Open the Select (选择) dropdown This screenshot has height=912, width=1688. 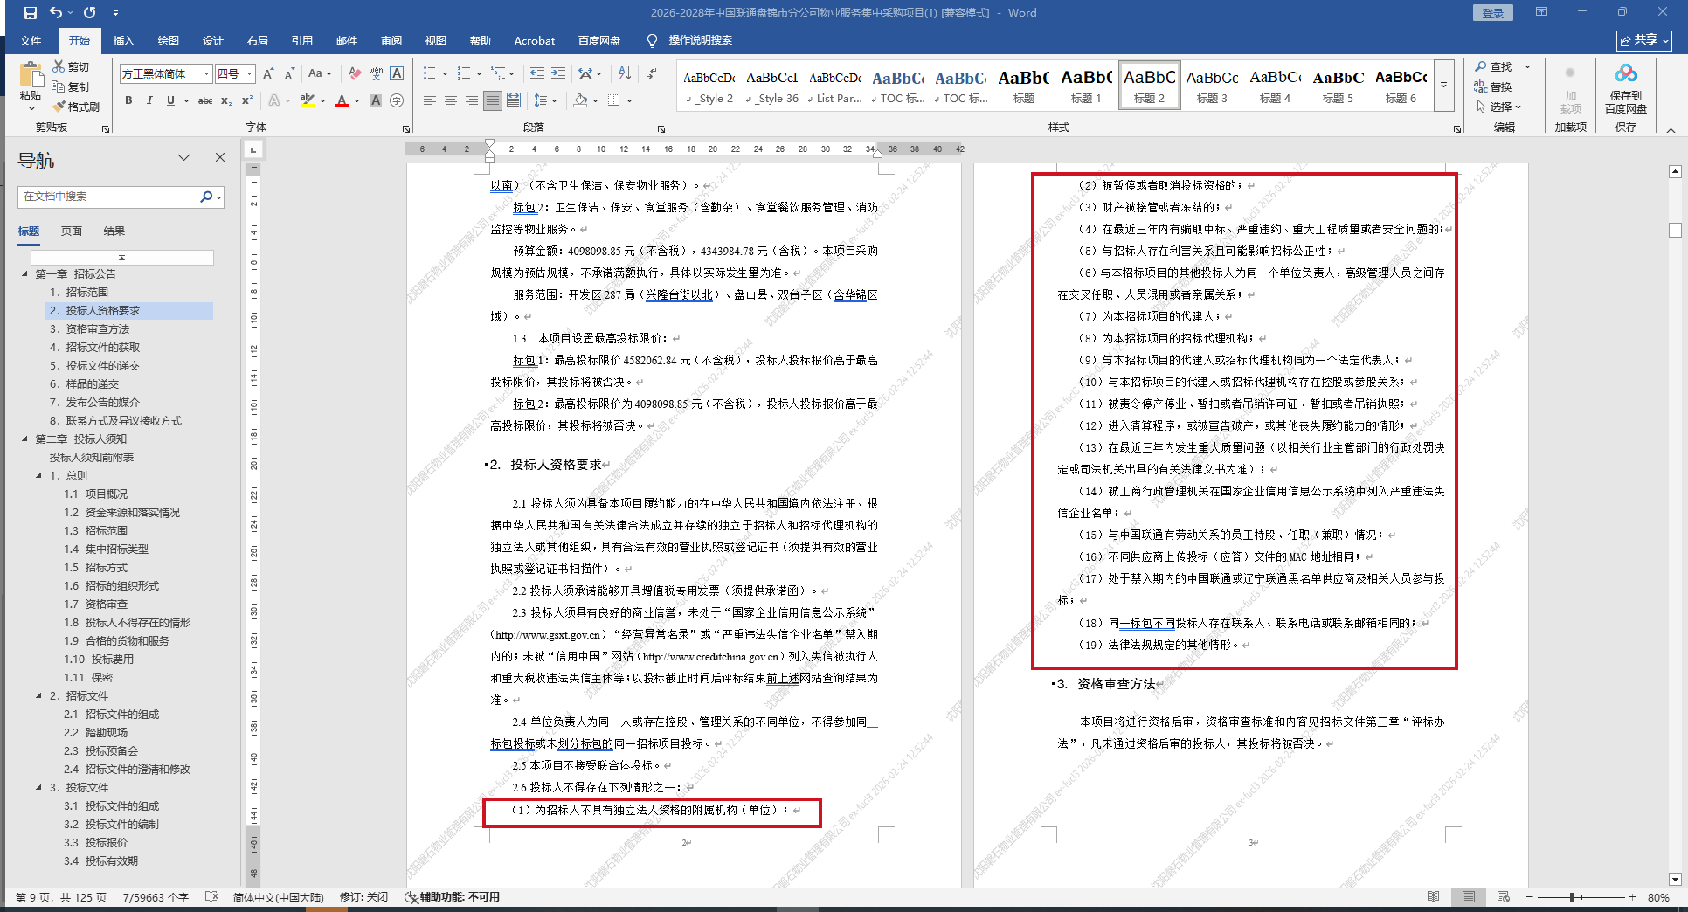1499,107
